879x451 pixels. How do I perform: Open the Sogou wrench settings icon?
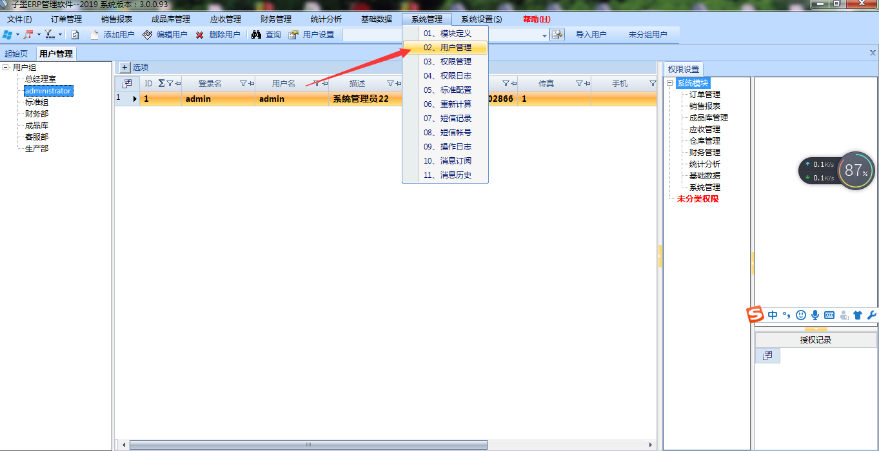[x=871, y=315]
